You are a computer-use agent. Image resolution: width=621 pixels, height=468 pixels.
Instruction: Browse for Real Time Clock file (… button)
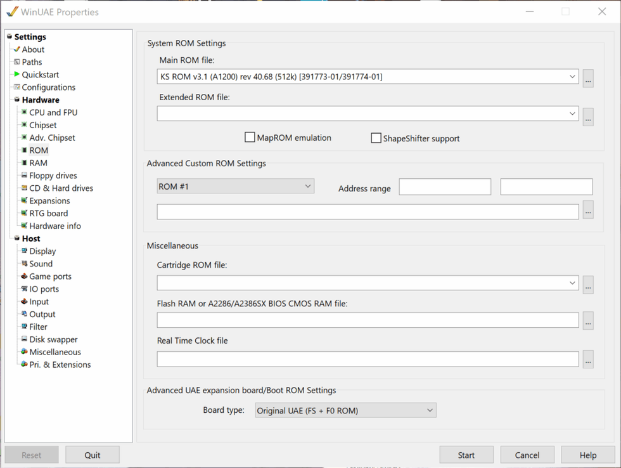[x=588, y=360]
